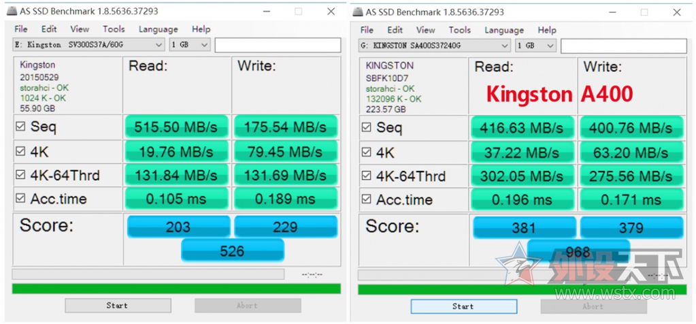This screenshot has width=696, height=324.
Task: Click firmware text 20150529 in left window
Action: tap(39, 77)
